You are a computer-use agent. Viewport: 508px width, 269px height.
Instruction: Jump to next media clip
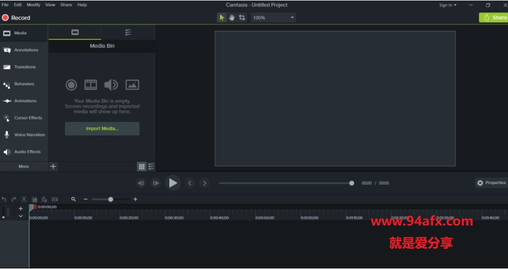(x=204, y=183)
